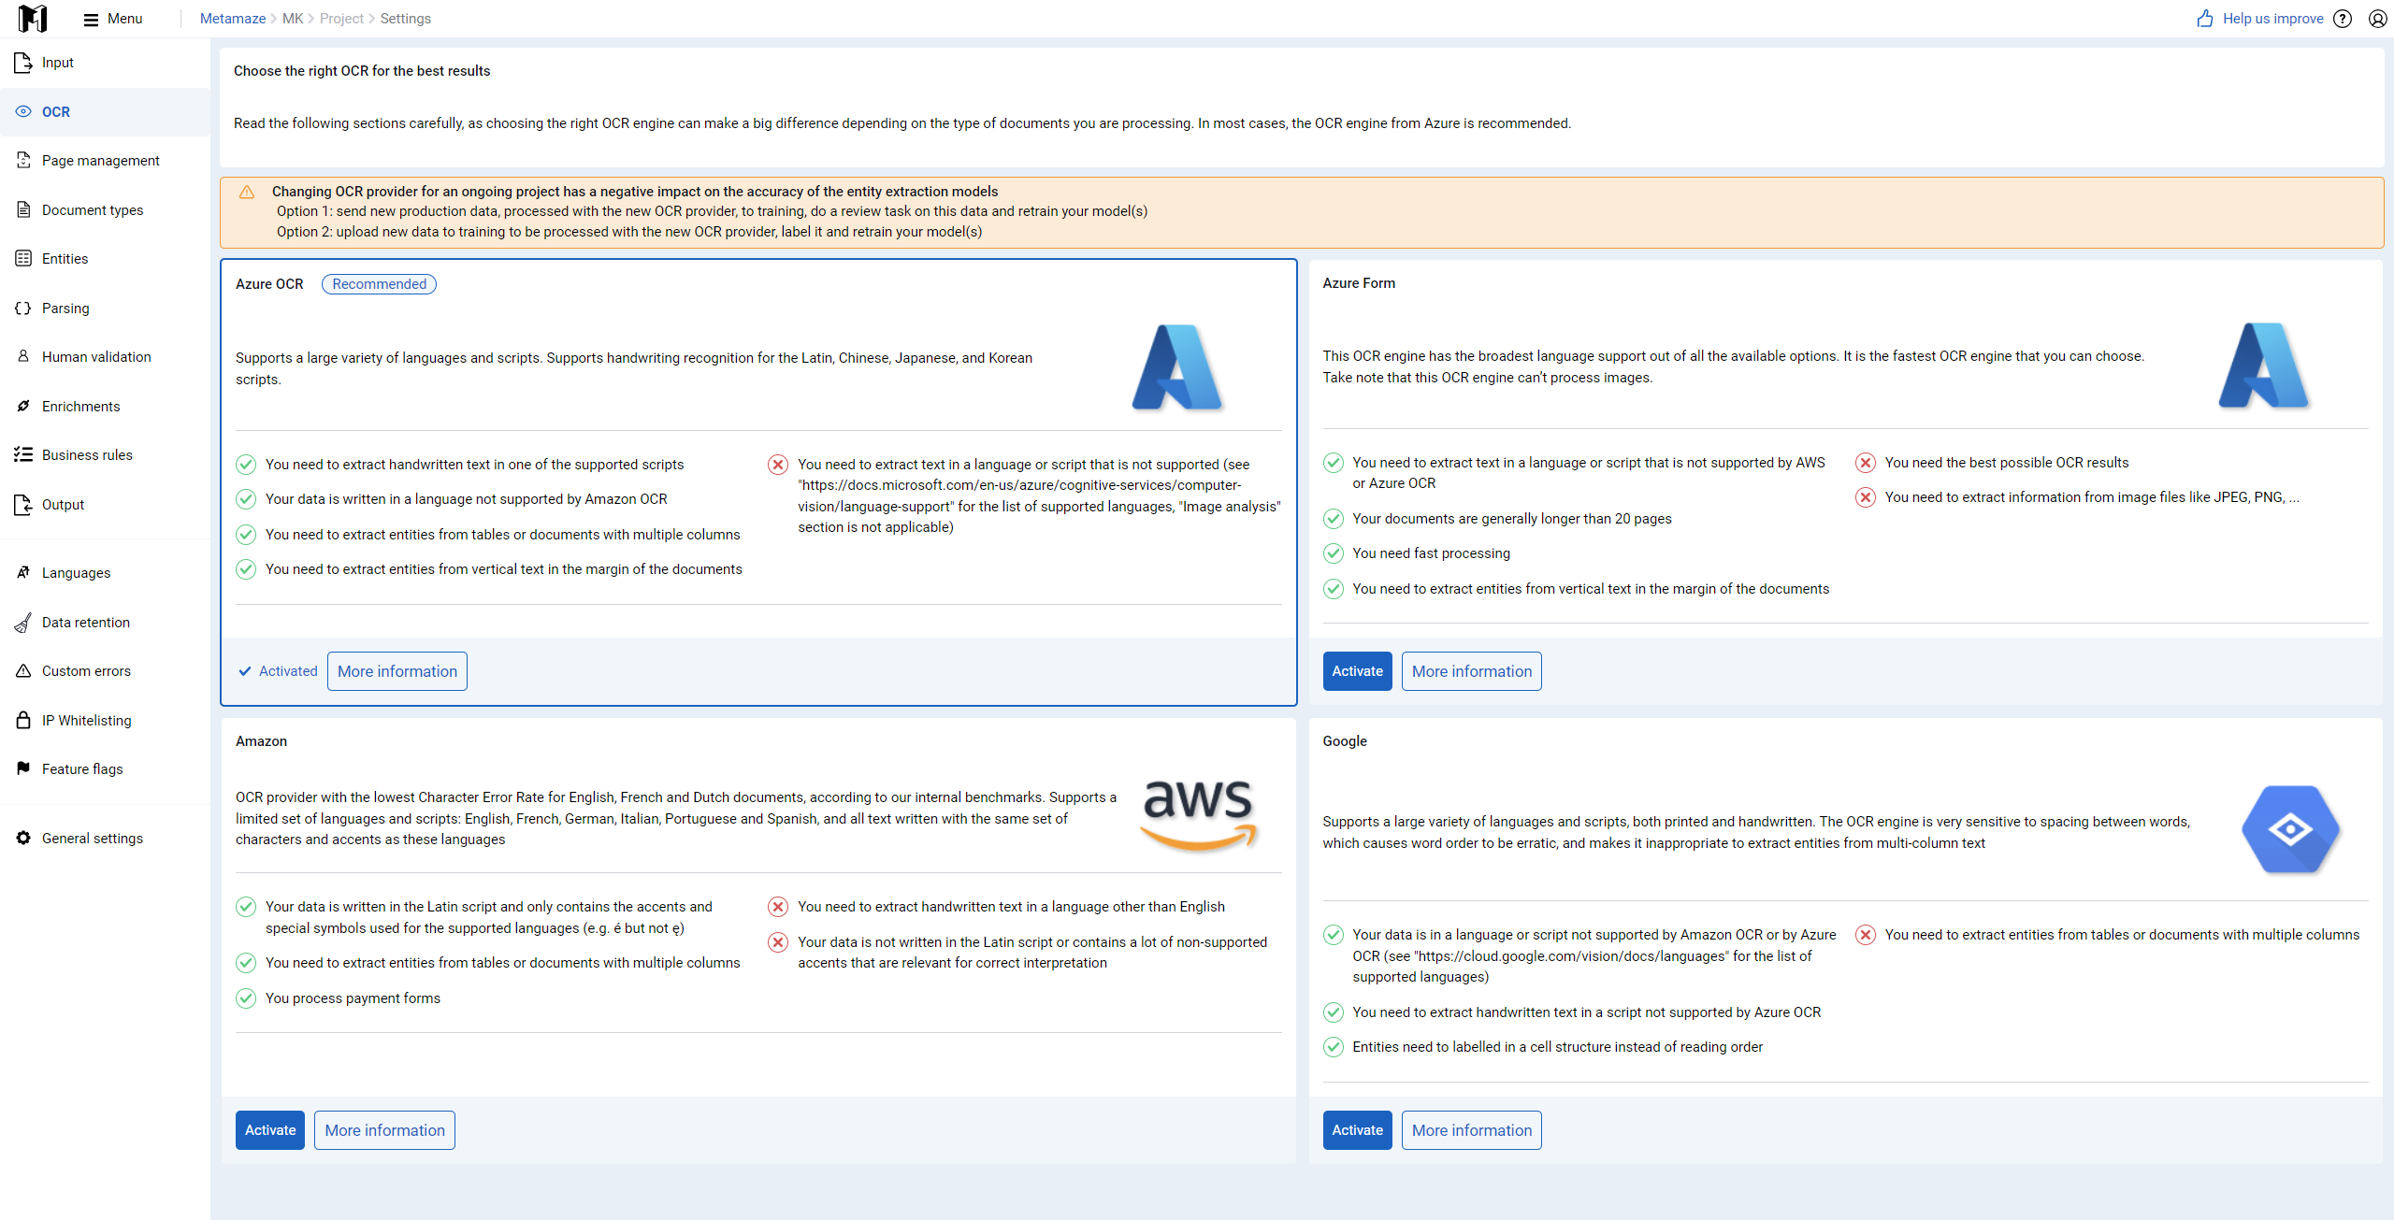This screenshot has width=2394, height=1220.
Task: Click the thumbs-up Help us improve icon
Action: [2205, 19]
